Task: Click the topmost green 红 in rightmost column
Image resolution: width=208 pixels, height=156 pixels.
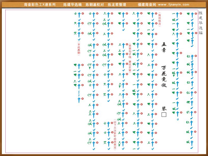Action: coord(188,56)
